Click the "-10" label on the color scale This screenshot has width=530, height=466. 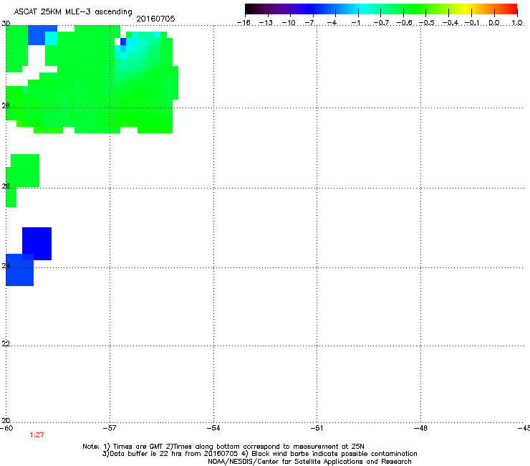[x=289, y=23]
